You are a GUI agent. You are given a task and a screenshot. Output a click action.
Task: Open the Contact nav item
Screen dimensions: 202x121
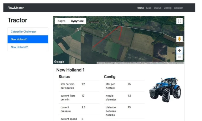(x=179, y=8)
